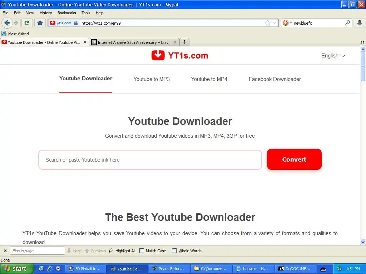This screenshot has height=274, width=366.
Task: Switch to 3D Pinball taskbar window
Action: pos(85,269)
